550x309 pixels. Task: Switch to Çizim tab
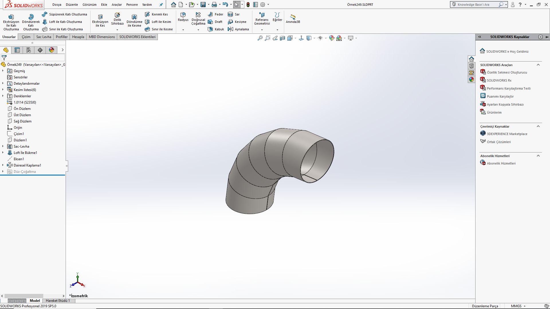click(x=26, y=37)
